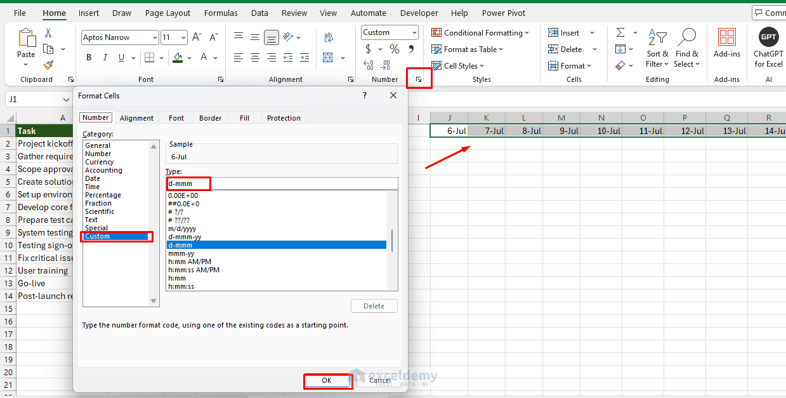
Task: Open Format Cells help question mark
Action: point(365,95)
